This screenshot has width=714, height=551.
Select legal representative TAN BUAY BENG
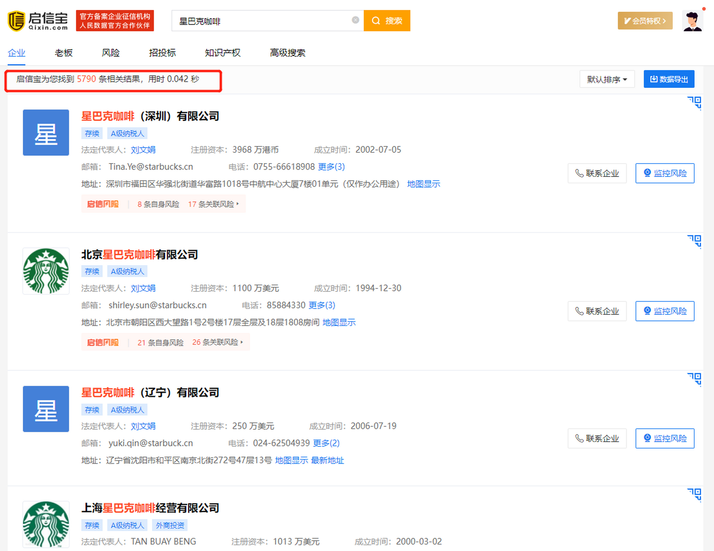163,542
